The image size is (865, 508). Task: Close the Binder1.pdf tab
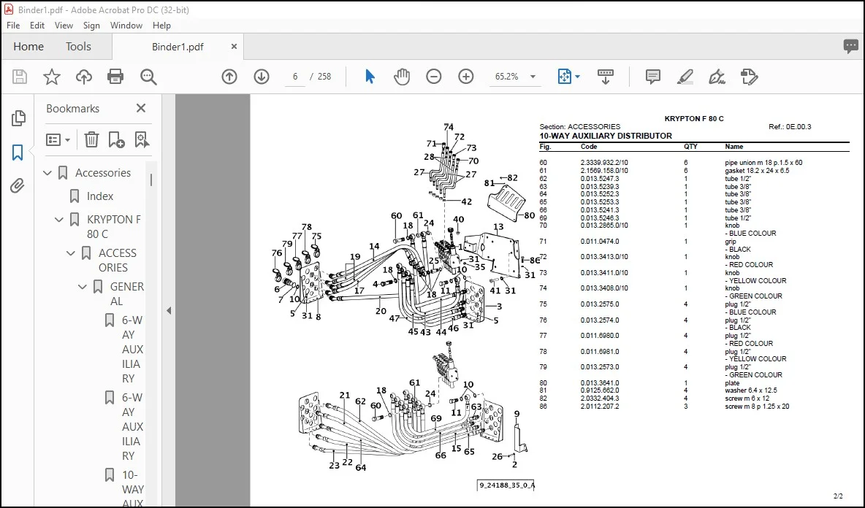[x=234, y=47]
